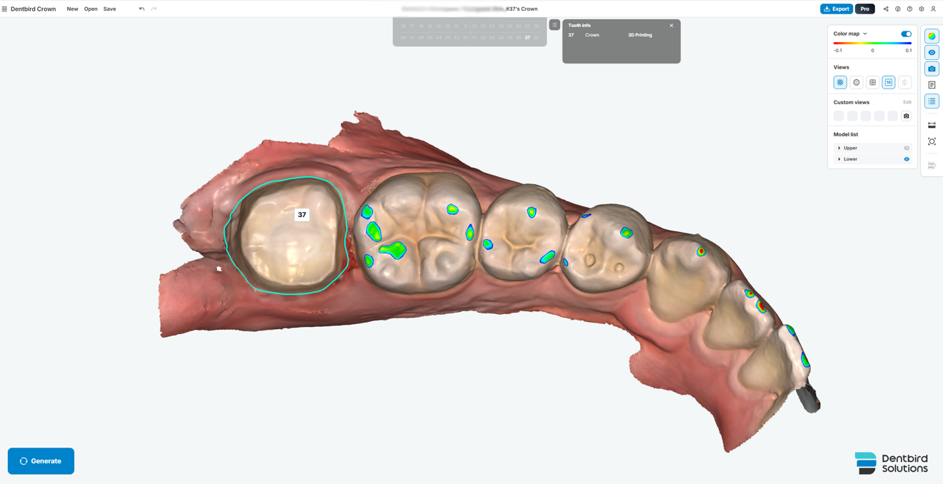Open the Color map dropdown
The image size is (943, 484).
pyautogui.click(x=864, y=34)
